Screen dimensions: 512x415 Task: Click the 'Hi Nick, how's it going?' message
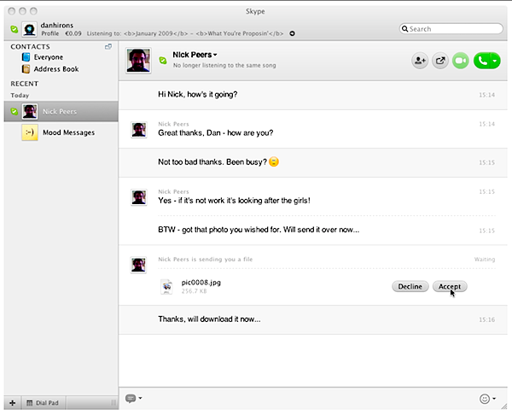[198, 95]
